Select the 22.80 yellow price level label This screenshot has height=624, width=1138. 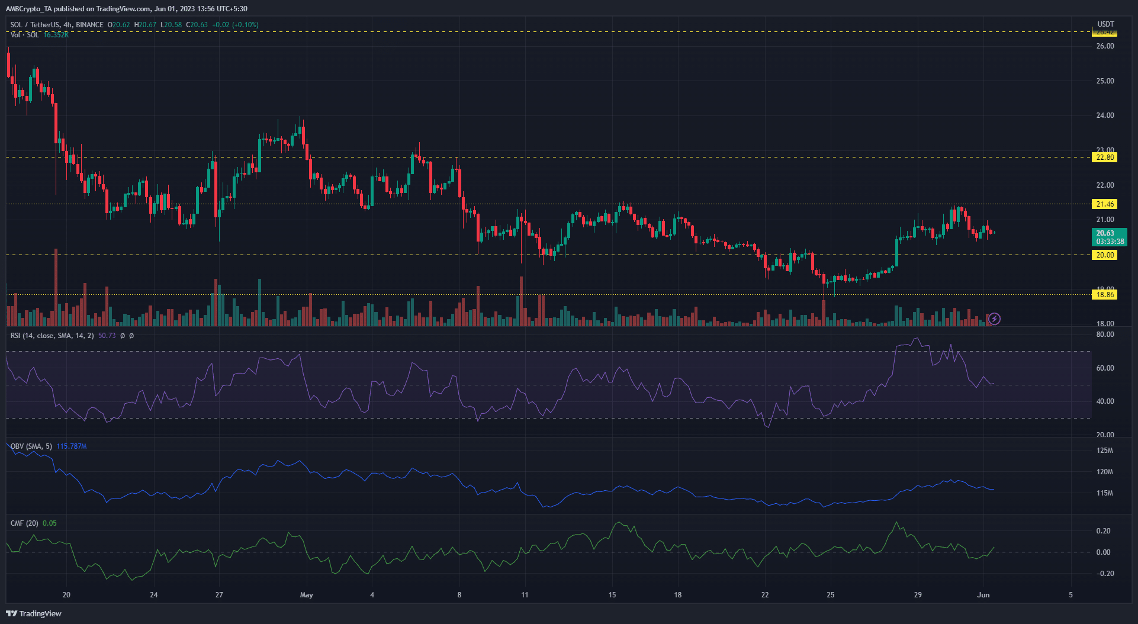(1105, 157)
